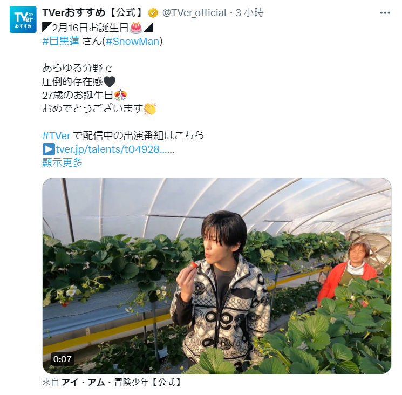
Task: Open the TVer profile avatar
Action: click(x=23, y=19)
